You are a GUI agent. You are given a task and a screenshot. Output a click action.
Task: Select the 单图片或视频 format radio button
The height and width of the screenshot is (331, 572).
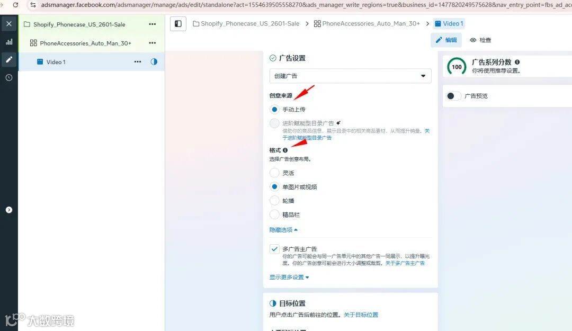pos(274,186)
